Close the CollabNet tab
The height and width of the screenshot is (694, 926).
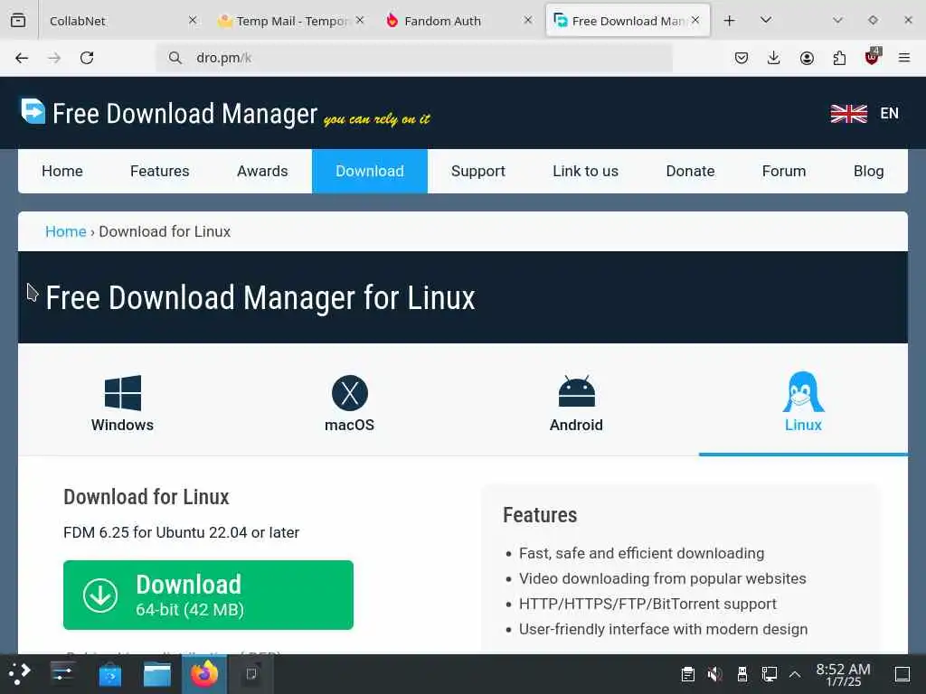193,20
